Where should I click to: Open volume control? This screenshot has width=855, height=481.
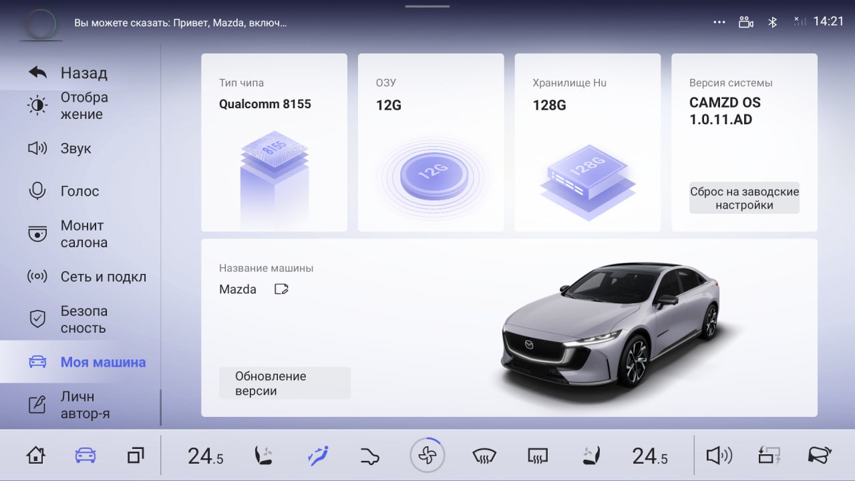(x=719, y=456)
